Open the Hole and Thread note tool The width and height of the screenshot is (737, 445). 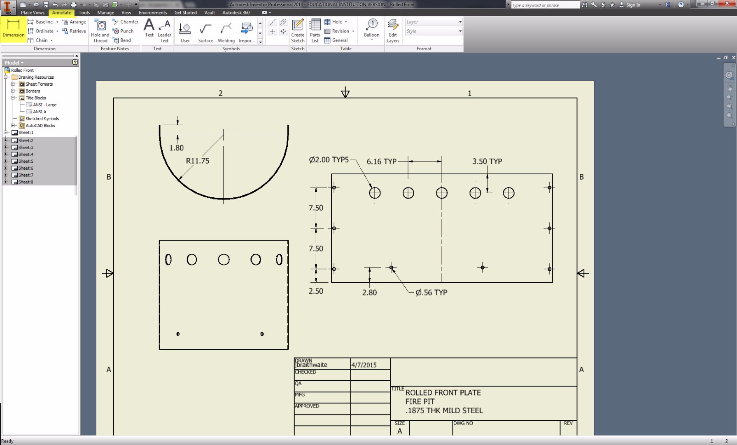pyautogui.click(x=100, y=31)
